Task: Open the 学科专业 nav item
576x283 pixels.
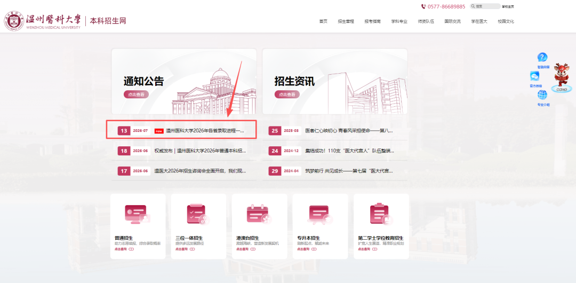Action: pos(399,21)
